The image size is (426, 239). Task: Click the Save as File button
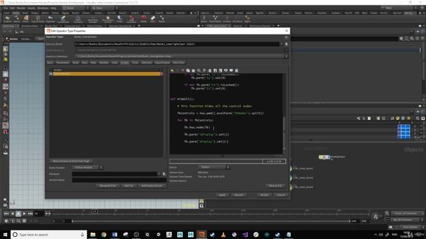[x=275, y=186]
